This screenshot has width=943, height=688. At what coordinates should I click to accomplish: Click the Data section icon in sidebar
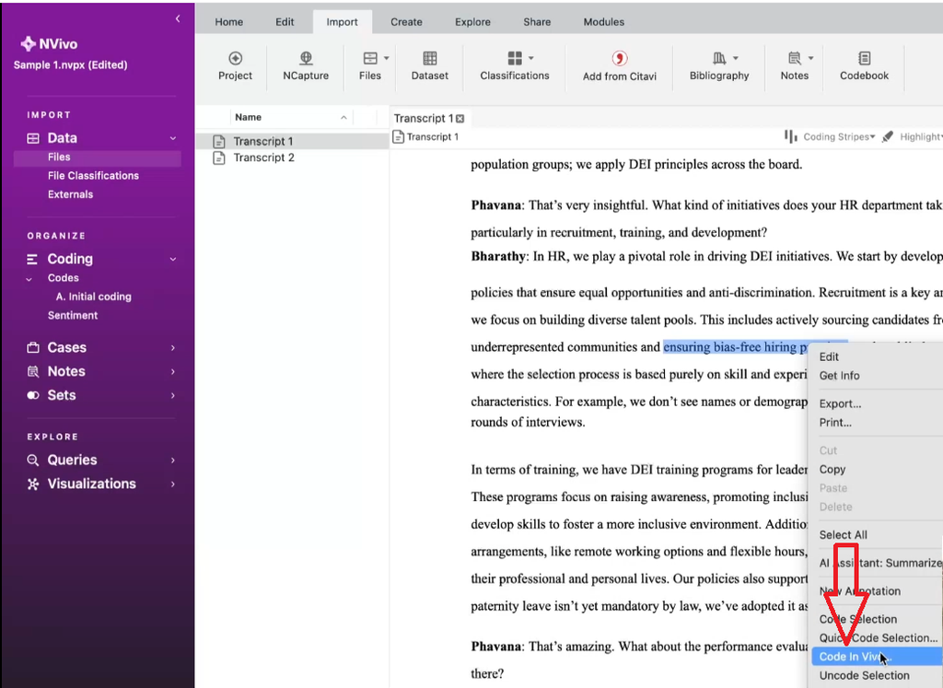(x=33, y=138)
